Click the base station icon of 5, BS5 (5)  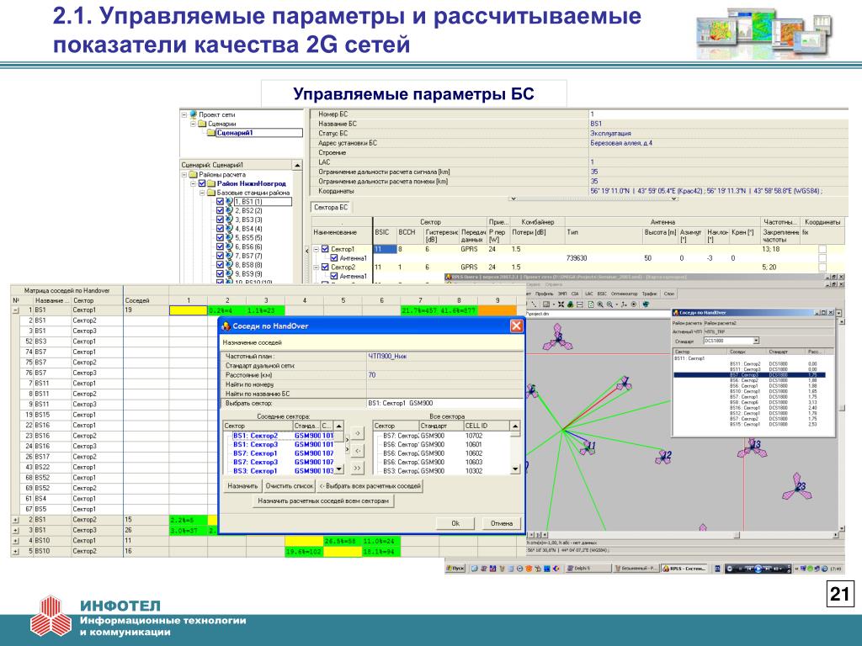(x=229, y=238)
